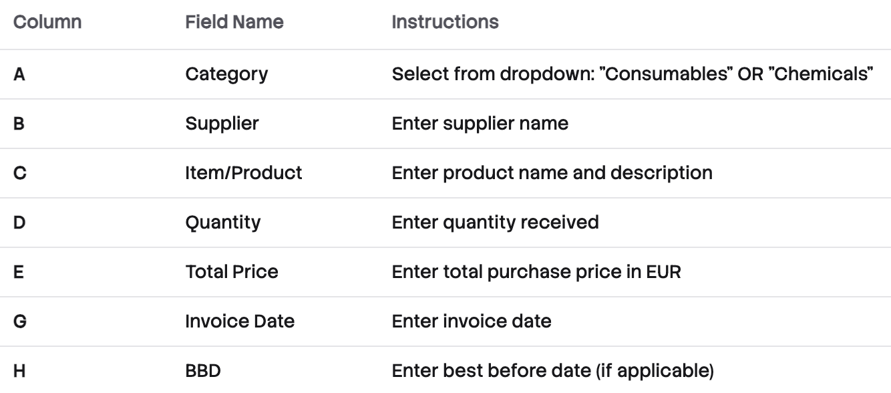Click column letter C cell

click(19, 172)
